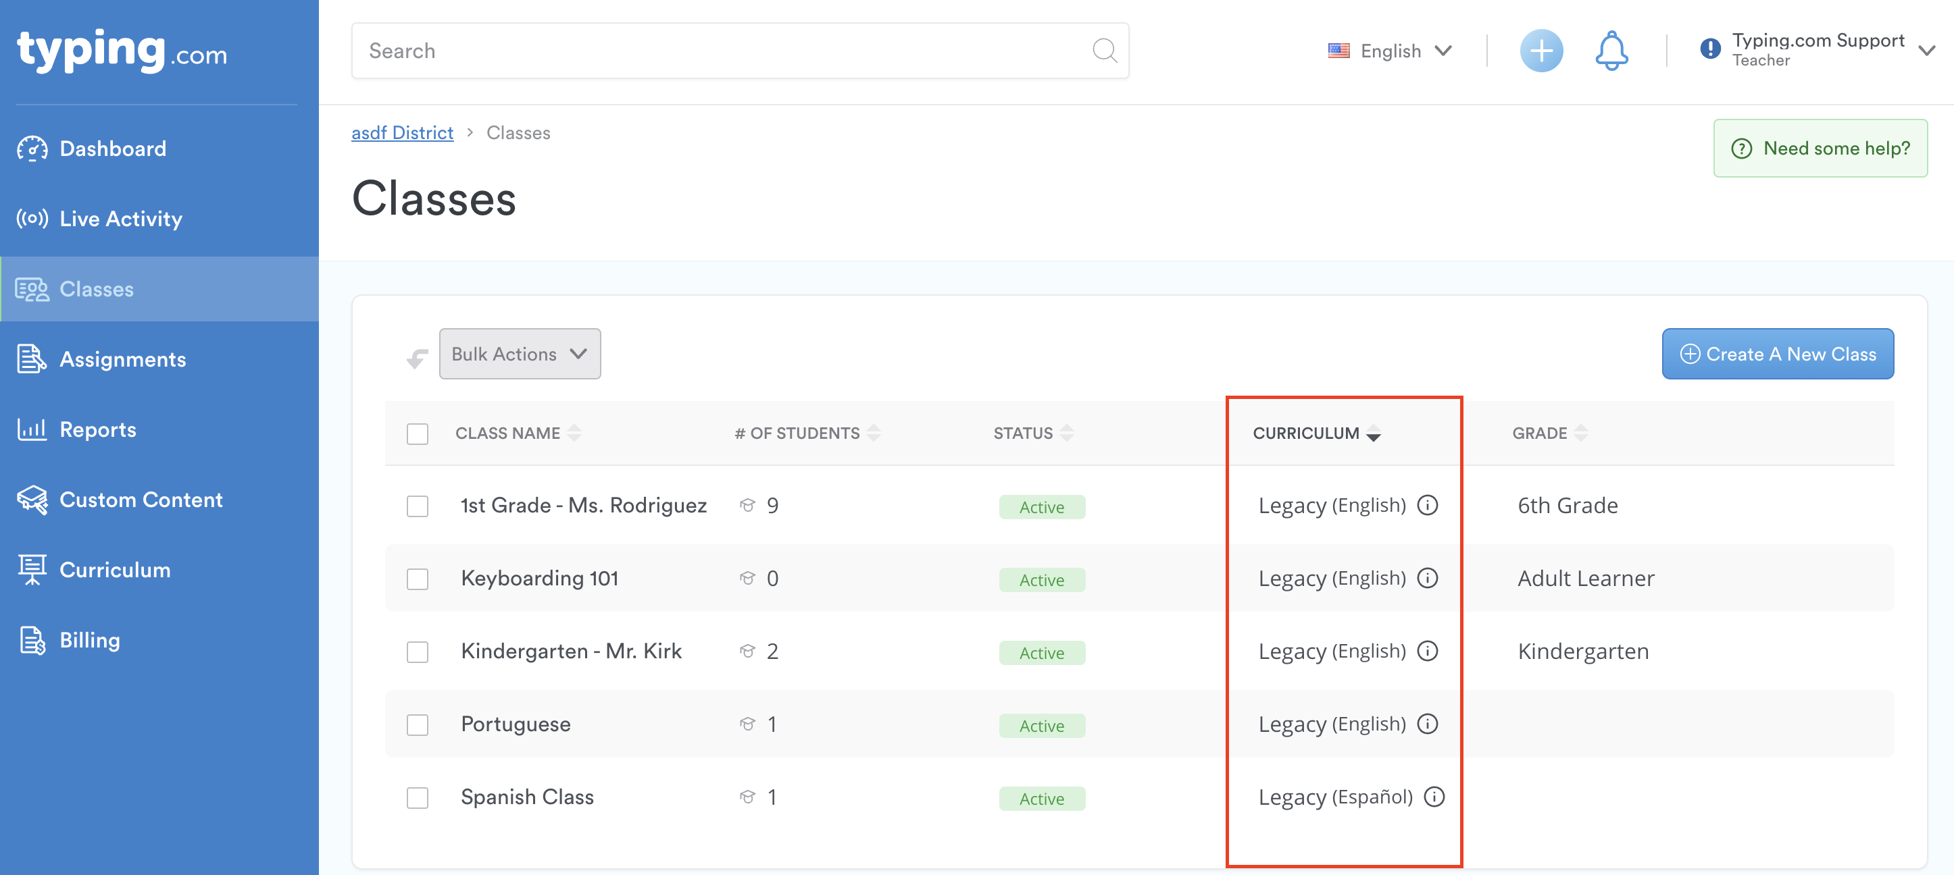Follow the asdf District breadcrumb link
The height and width of the screenshot is (875, 1954).
402,133
